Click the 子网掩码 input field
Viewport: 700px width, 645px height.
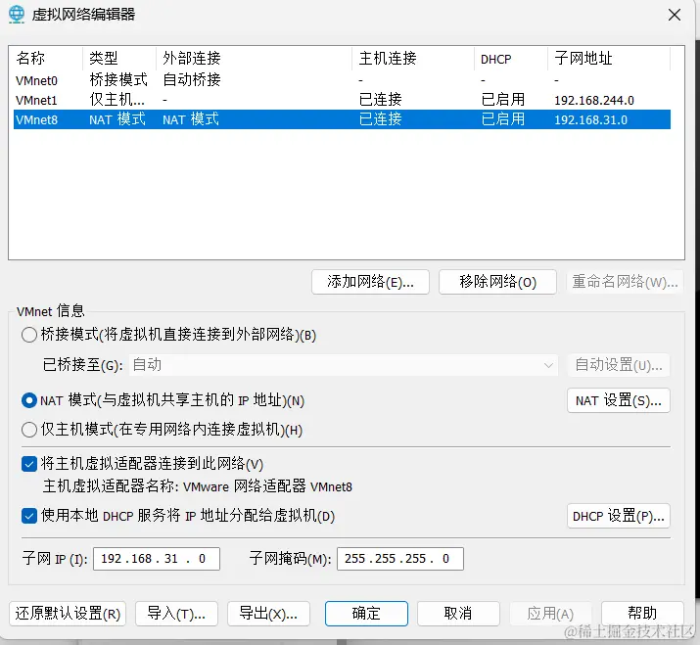click(400, 559)
